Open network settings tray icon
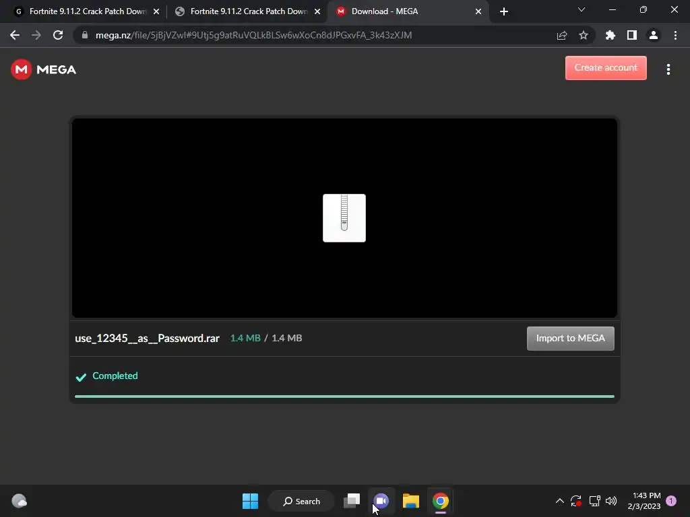The image size is (690, 517). click(x=594, y=501)
